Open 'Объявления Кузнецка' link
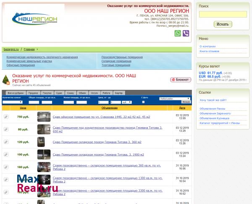252x204 pixels. pos(214,118)
